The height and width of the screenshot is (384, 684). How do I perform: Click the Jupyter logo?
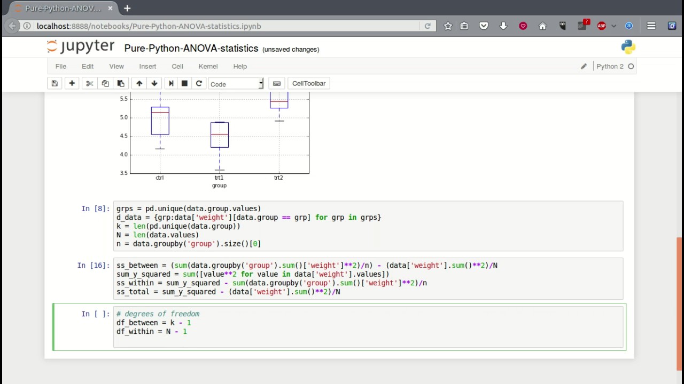pyautogui.click(x=81, y=47)
